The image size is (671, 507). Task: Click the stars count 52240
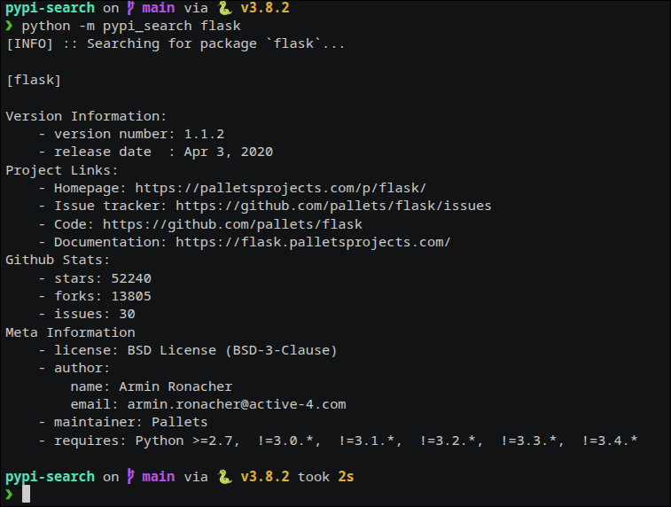[131, 278]
